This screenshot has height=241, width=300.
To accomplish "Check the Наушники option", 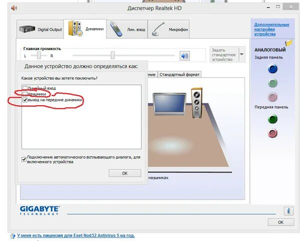I will coord(25,94).
